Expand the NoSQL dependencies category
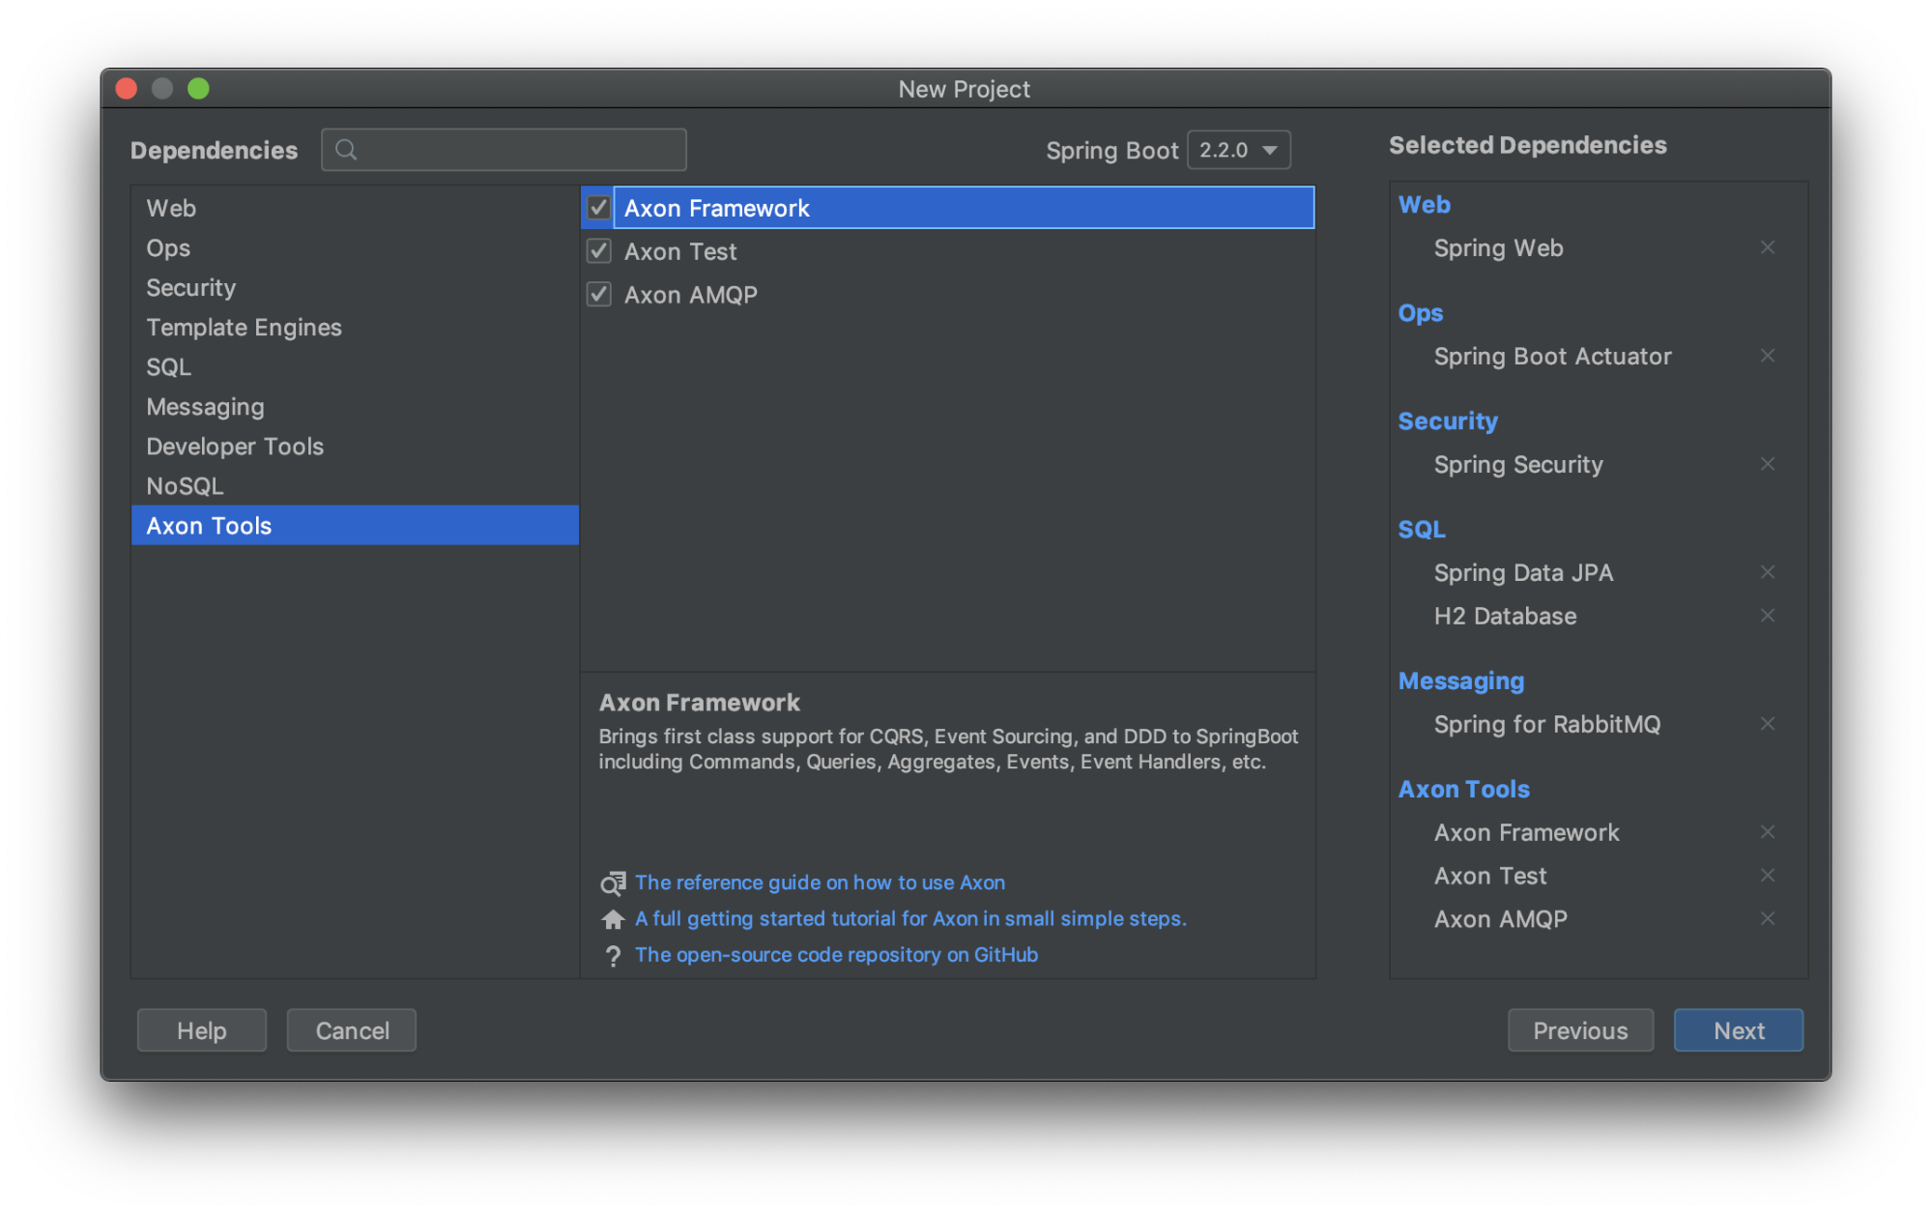The image size is (1932, 1215). point(187,486)
